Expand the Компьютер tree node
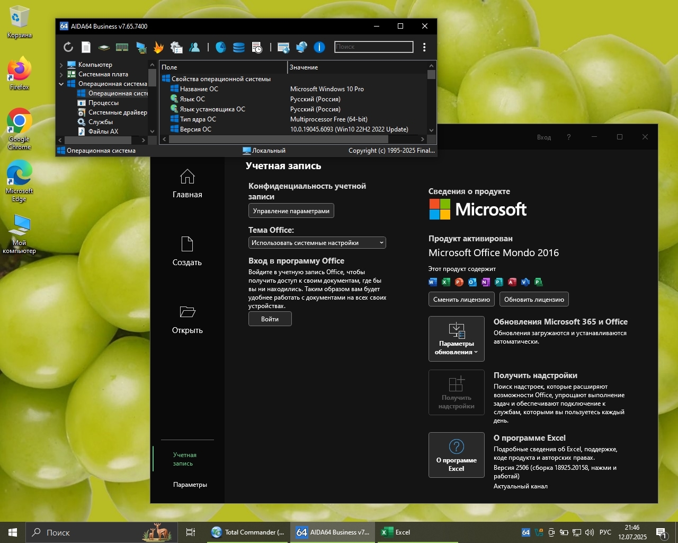The width and height of the screenshot is (678, 543). click(x=61, y=65)
